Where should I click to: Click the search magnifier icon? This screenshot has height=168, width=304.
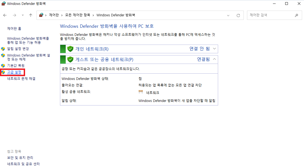296,15
